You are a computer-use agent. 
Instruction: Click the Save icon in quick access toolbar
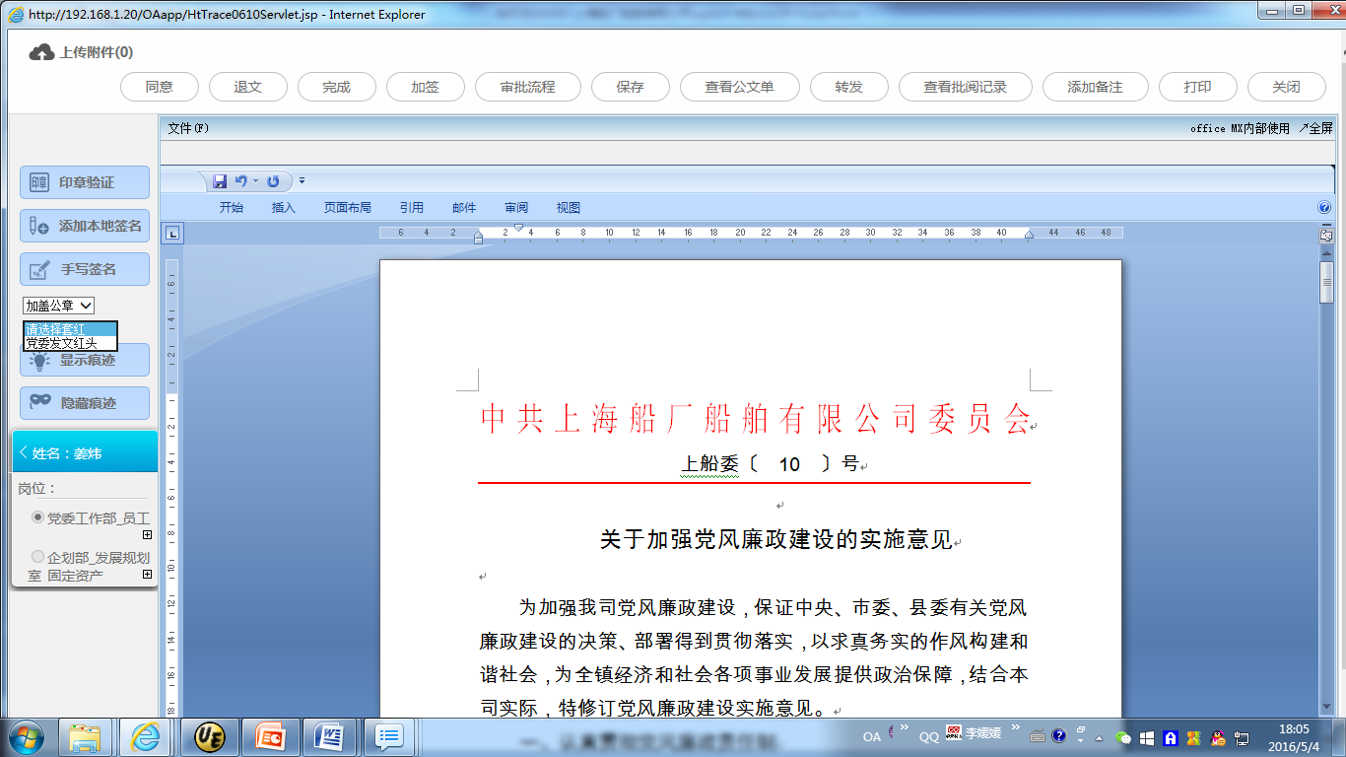[218, 180]
